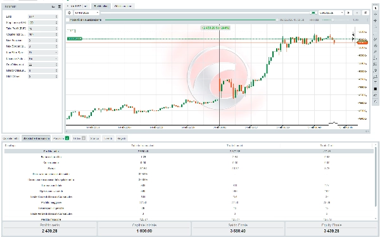This screenshot has width=380, height=237.
Task: Click the chart-style icon in Parameters header
Action: 60,7
